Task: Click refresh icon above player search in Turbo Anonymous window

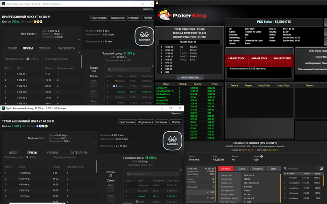Action: [x=181, y=170]
